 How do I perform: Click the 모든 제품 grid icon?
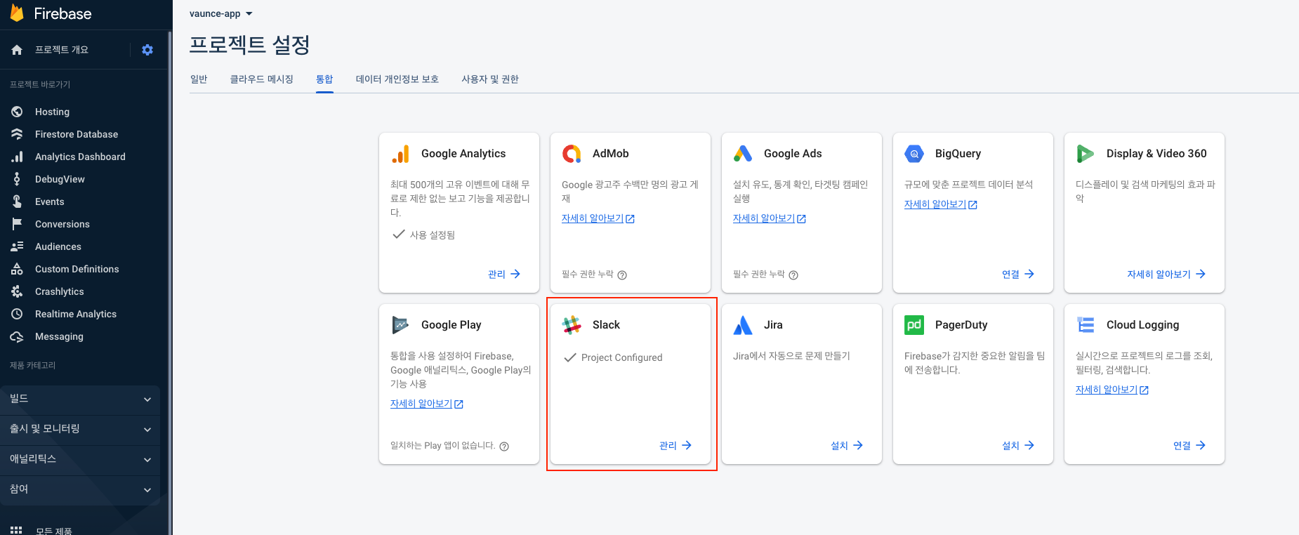[x=17, y=530]
